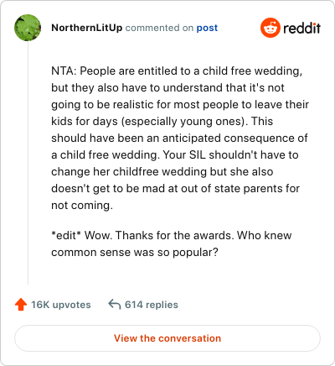This screenshot has width=335, height=366.
Task: Open NorthernLitUp's green leaf avatar
Action: pos(28,28)
